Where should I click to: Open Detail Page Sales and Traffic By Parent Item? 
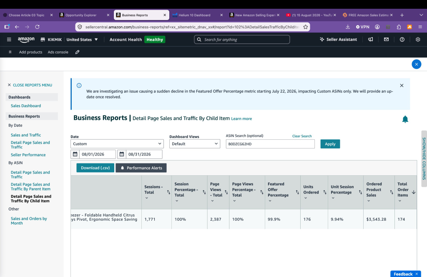[30, 186]
